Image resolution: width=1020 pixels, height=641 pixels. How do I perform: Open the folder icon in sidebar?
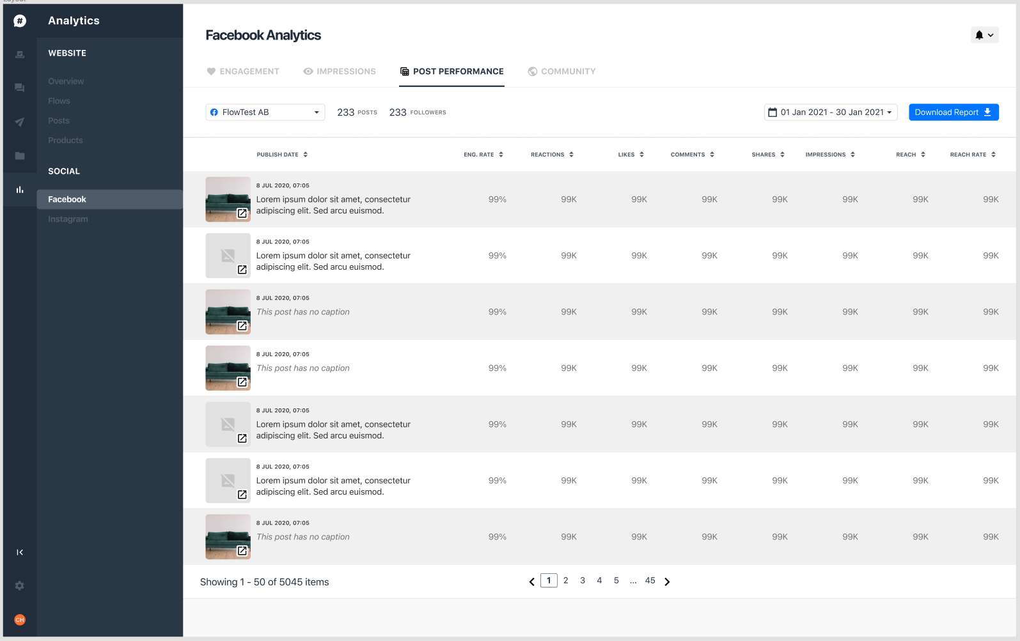coord(20,156)
